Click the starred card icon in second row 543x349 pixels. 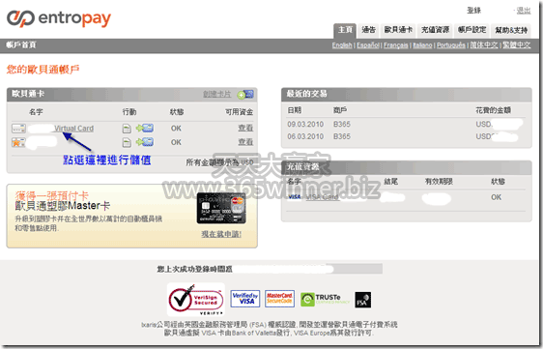18,142
